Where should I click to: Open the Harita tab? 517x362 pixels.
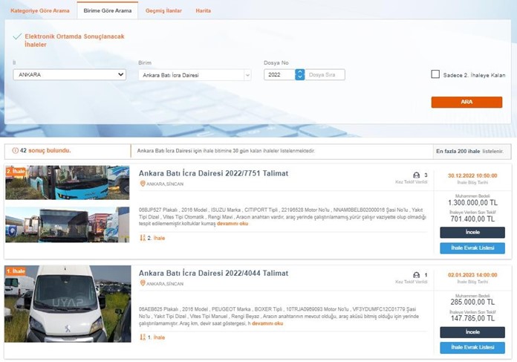[203, 11]
